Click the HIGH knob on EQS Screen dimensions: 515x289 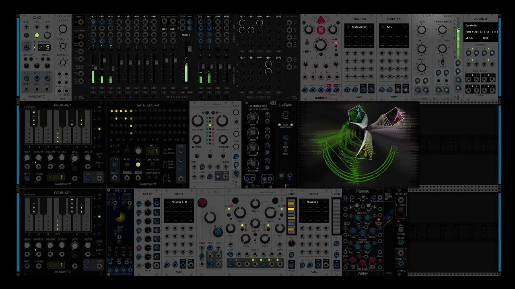[x=422, y=67]
